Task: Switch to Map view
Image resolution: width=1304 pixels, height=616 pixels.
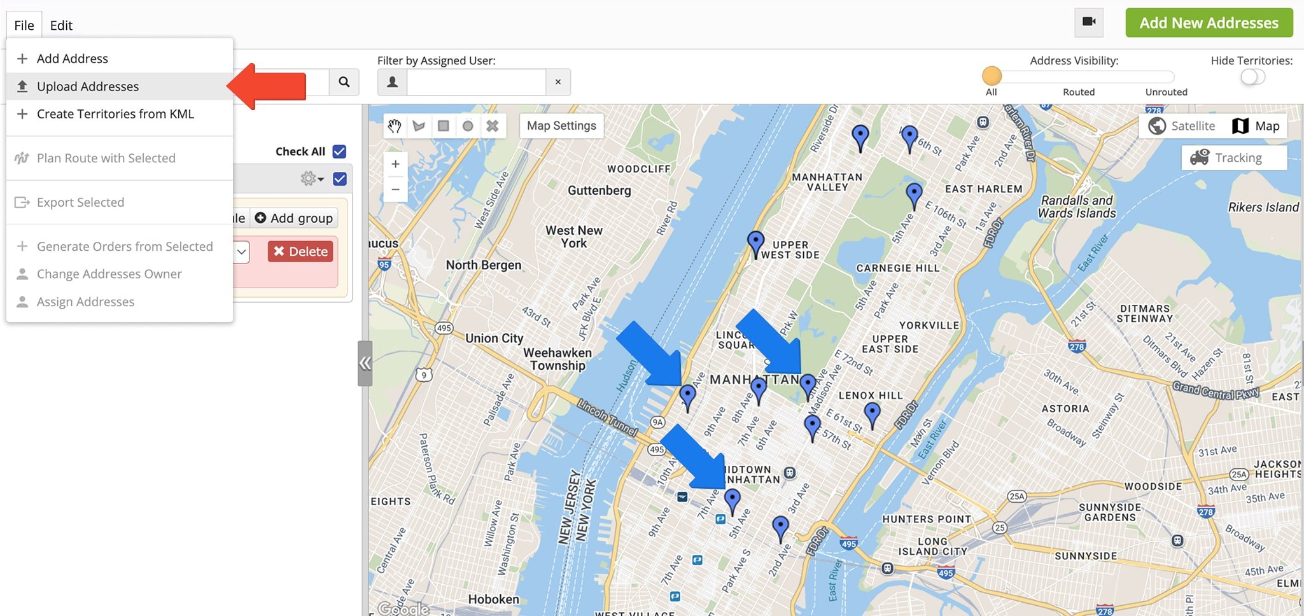Action: (1256, 126)
